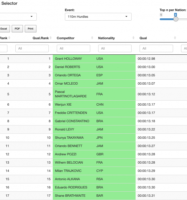Select competitor Shunya TAKAYAMA

(x=69, y=138)
